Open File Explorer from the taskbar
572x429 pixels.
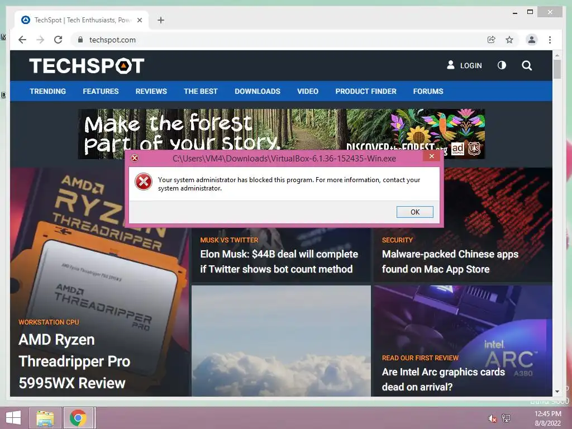45,418
